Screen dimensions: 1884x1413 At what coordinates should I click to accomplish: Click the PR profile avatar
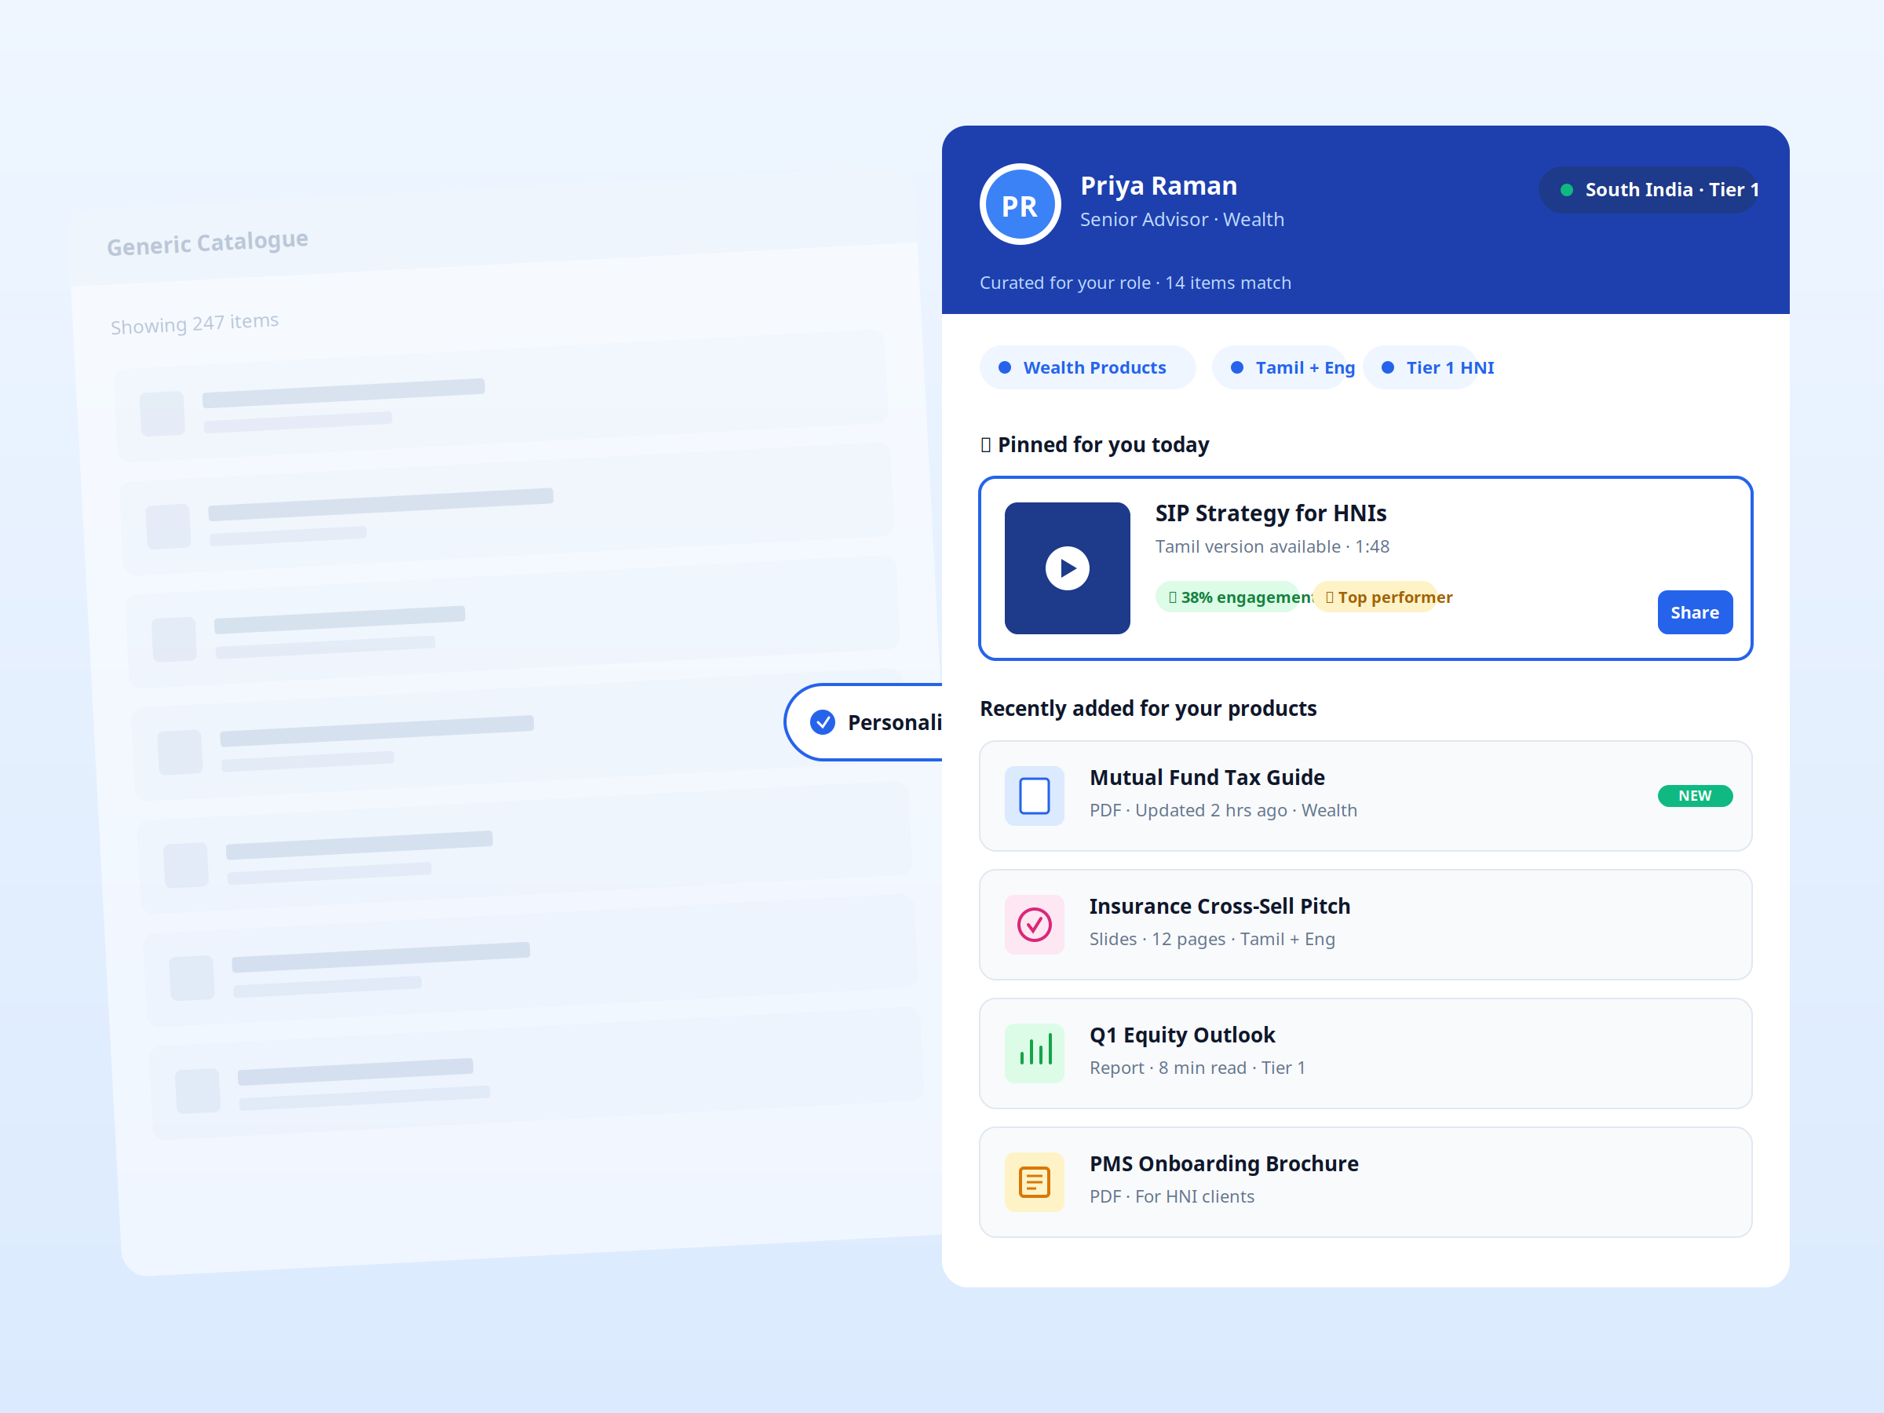[x=1020, y=204]
